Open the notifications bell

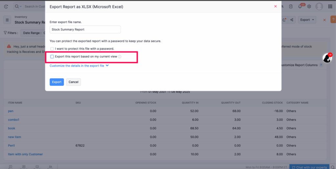(x=300, y=7)
